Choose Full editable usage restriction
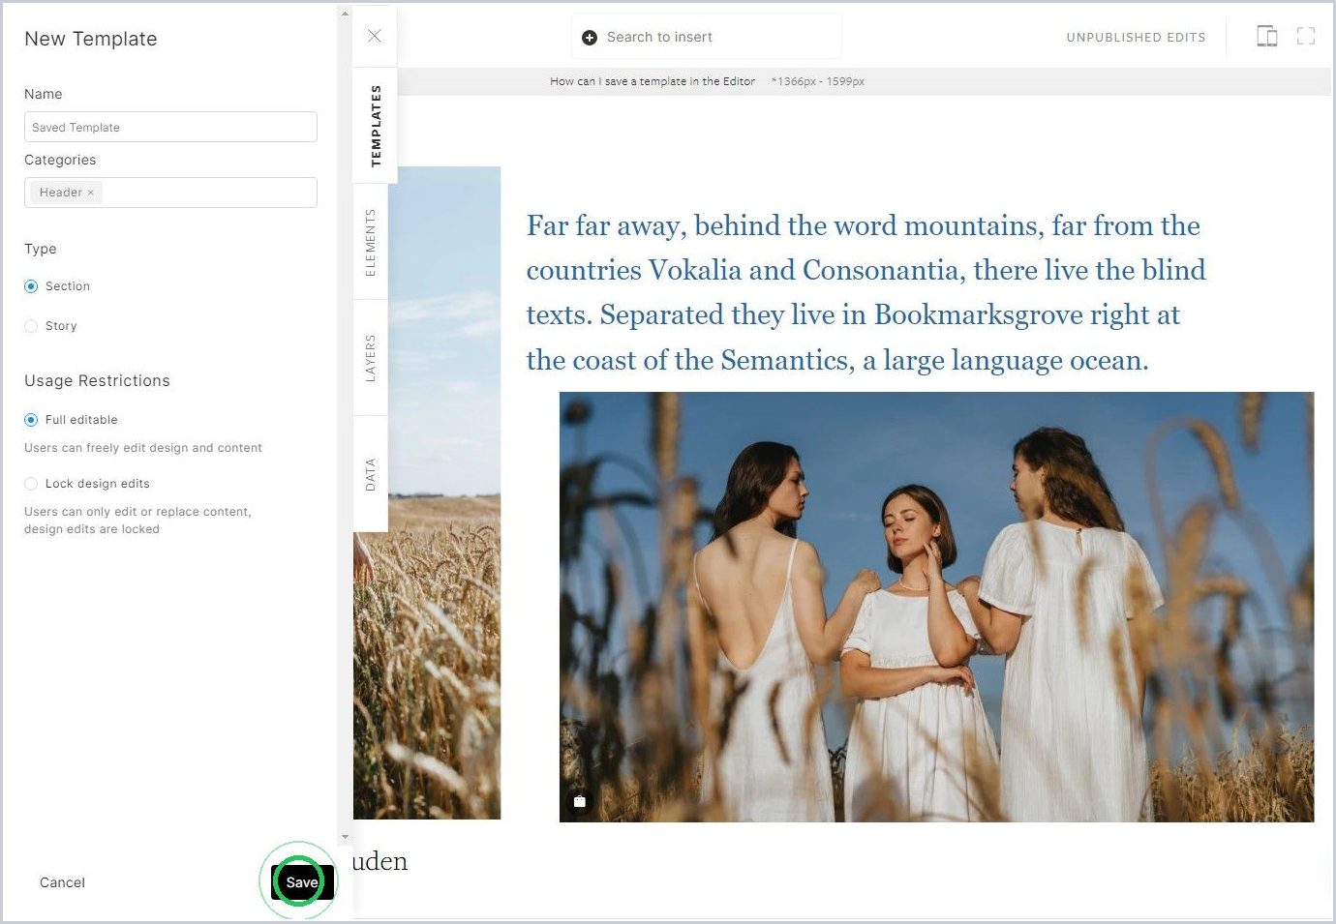This screenshot has width=1336, height=924. click(x=31, y=420)
